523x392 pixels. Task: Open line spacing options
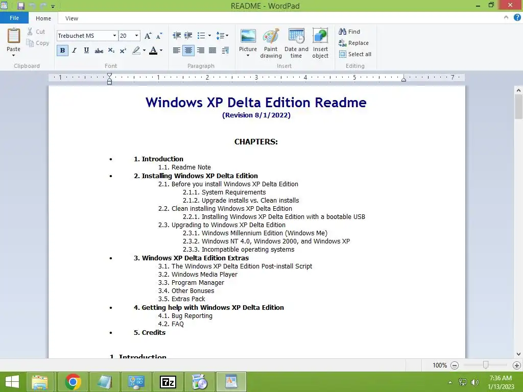tap(222, 35)
